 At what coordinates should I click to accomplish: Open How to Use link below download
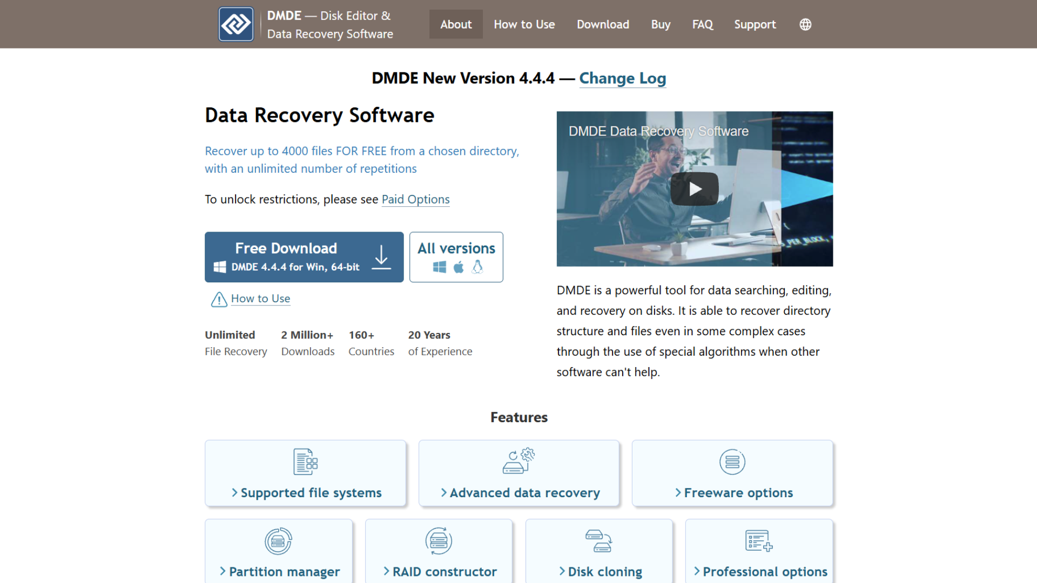pyautogui.click(x=260, y=299)
